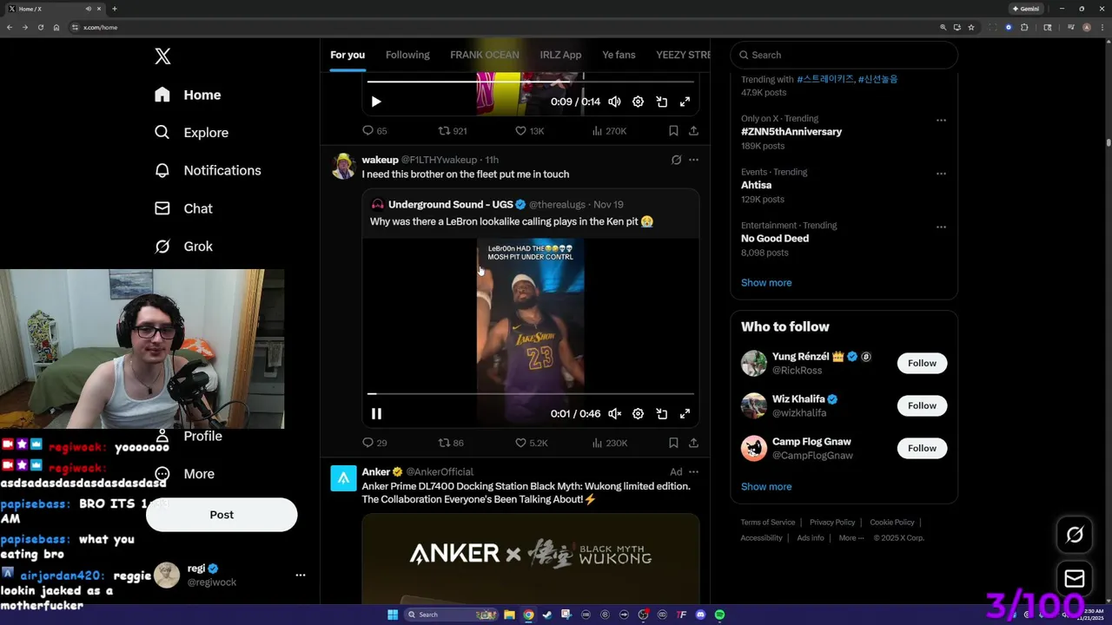
Task: Play the top video at 0:09
Action: [x=376, y=102]
